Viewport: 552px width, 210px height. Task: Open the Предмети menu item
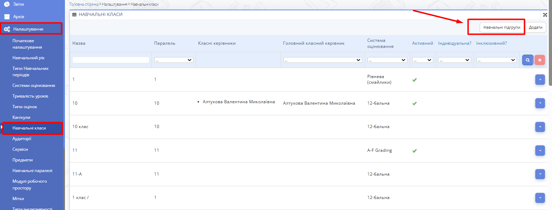[x=23, y=160]
